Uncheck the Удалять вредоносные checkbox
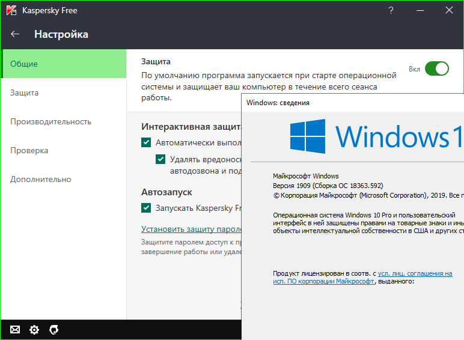 click(x=160, y=159)
